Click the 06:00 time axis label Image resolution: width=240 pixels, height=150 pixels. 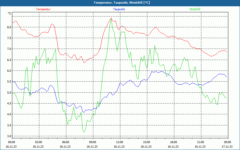[x=66, y=142]
